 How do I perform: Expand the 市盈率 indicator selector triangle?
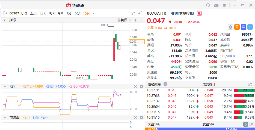(x=5, y=118)
